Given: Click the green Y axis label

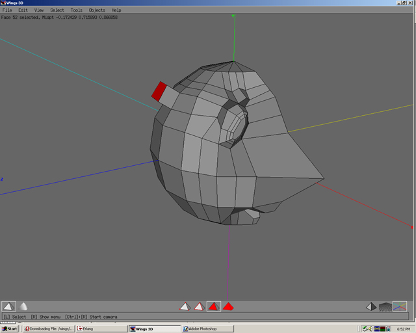Looking at the screenshot, I should point(233,16).
